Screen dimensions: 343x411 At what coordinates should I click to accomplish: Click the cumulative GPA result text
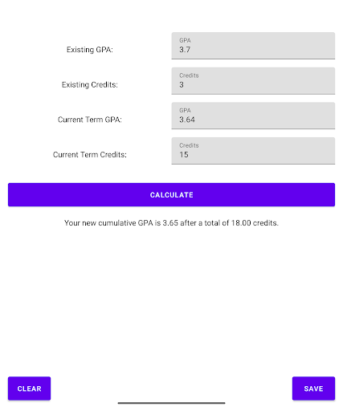pyautogui.click(x=171, y=223)
